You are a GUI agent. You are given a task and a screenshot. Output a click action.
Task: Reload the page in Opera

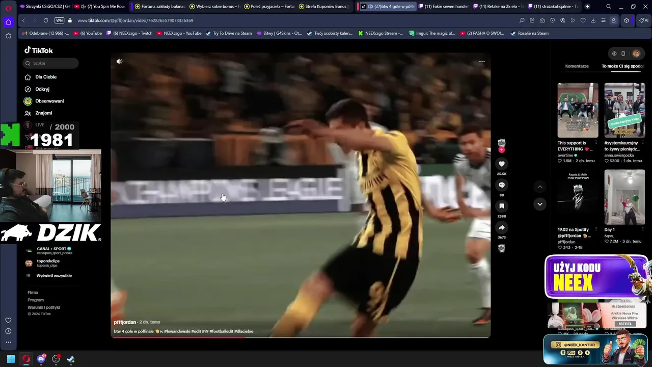(x=46, y=20)
